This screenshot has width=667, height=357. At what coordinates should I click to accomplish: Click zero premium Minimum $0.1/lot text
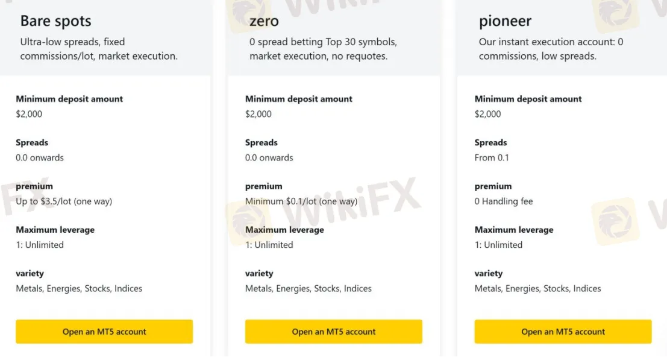coord(301,201)
